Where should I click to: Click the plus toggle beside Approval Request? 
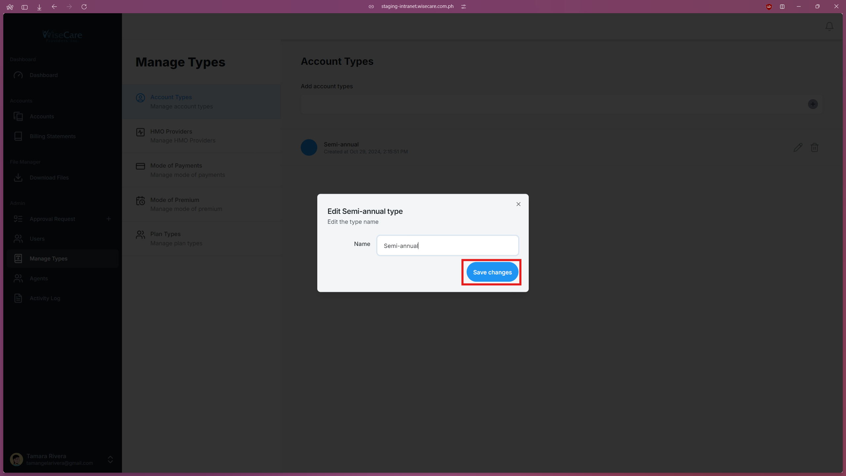click(109, 218)
